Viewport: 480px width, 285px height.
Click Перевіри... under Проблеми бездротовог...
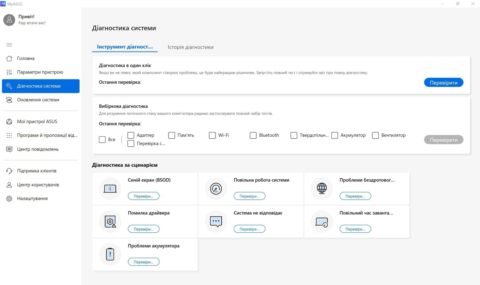tap(355, 196)
